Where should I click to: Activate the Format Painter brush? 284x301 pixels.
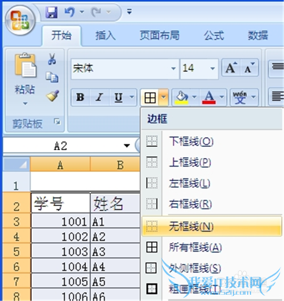coord(52,96)
